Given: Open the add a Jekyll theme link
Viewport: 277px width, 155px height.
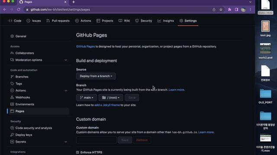Looking at the screenshot, I should pyautogui.click(x=107, y=105).
